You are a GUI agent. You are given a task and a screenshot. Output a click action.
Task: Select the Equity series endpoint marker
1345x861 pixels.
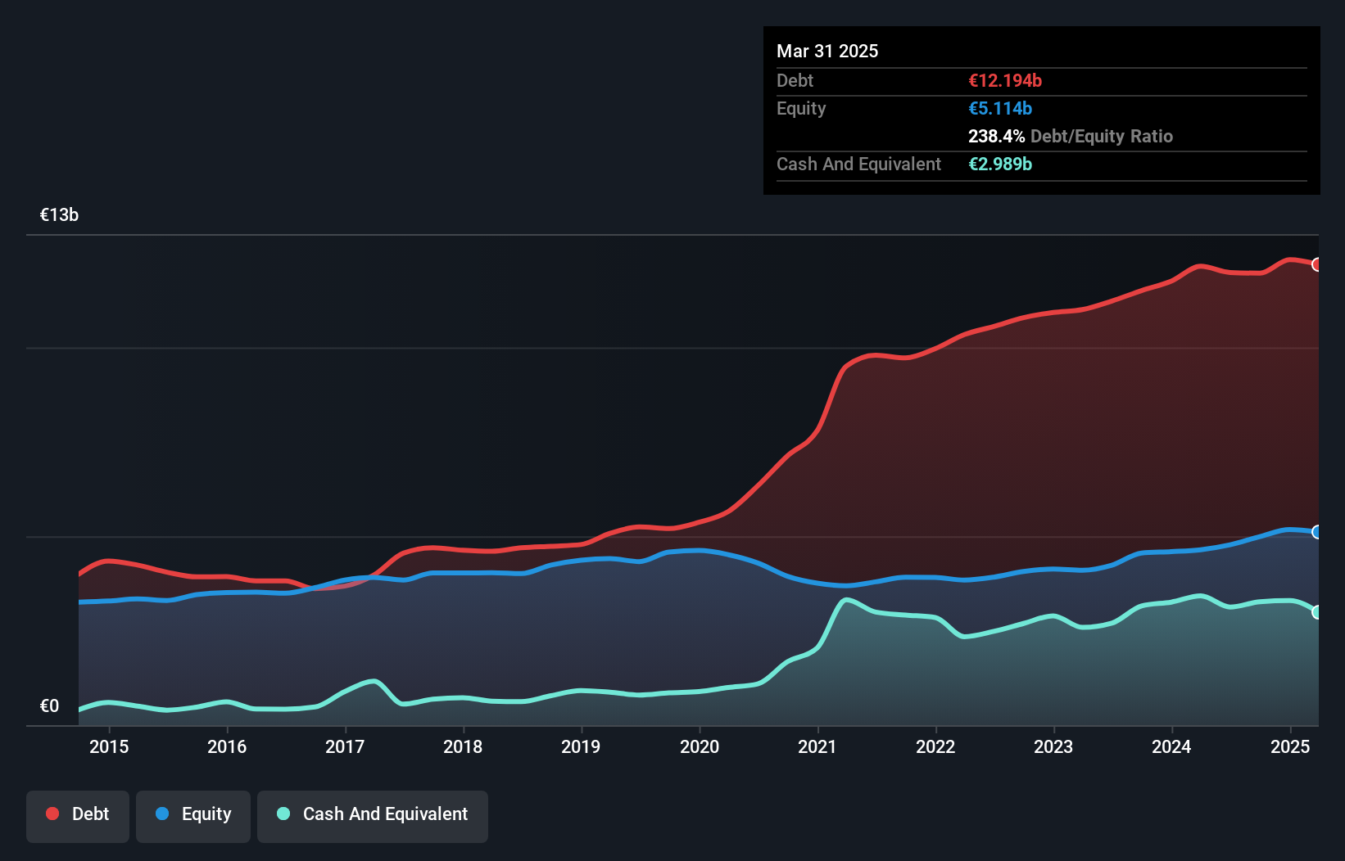click(x=1316, y=533)
